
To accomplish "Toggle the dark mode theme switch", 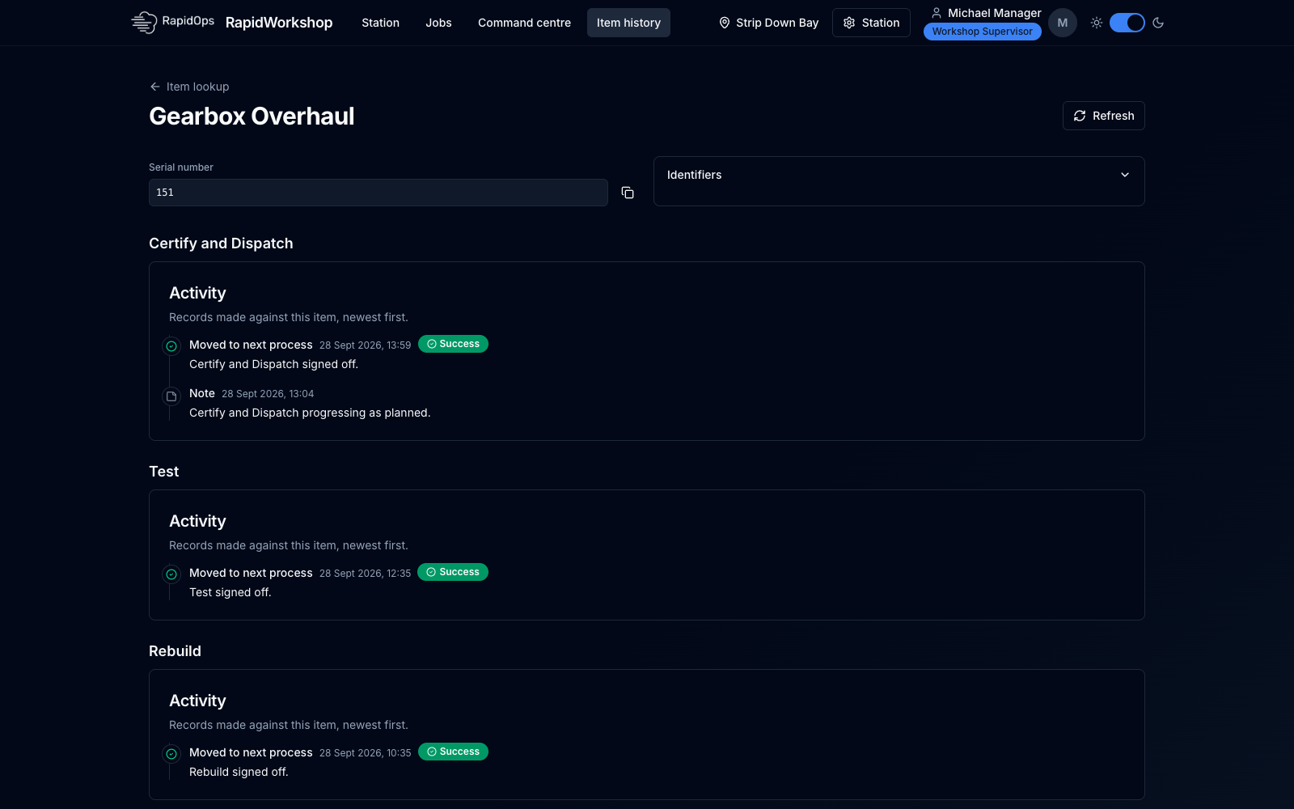I will click(1127, 23).
